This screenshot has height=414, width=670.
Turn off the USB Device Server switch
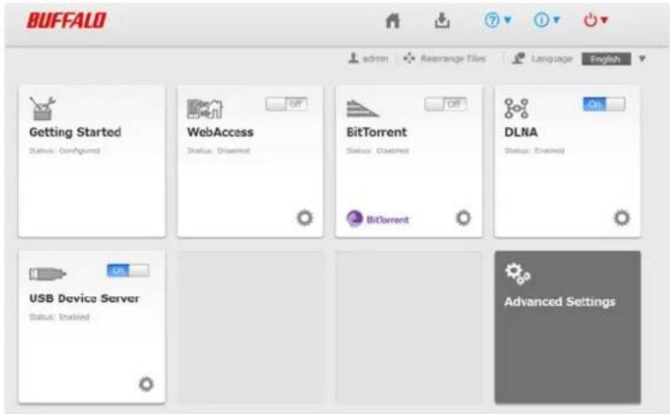coord(128,270)
